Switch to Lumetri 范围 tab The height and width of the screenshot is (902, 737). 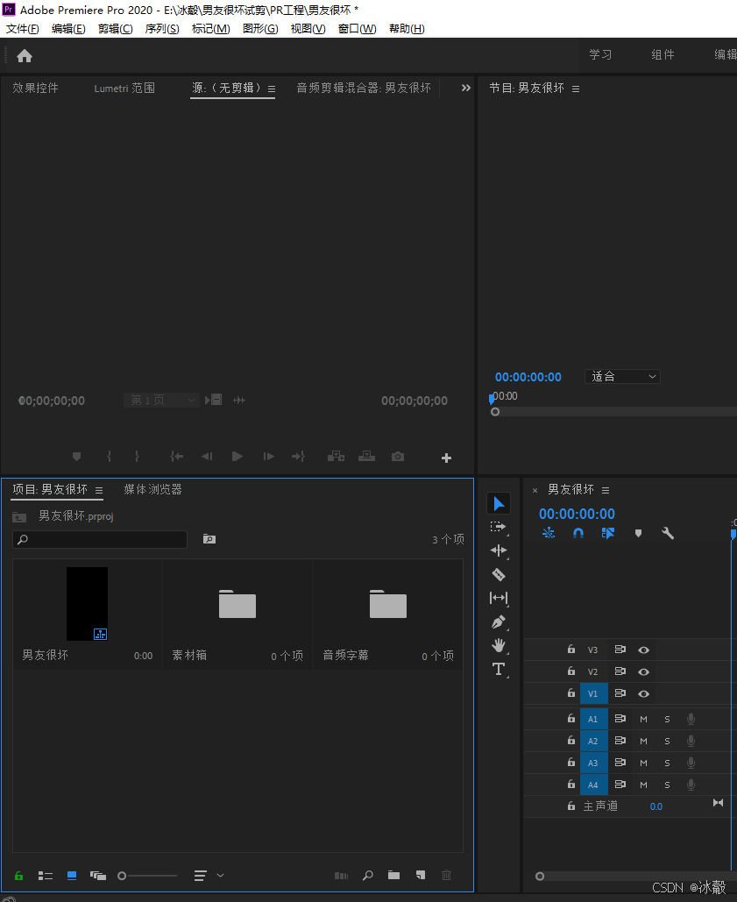[124, 88]
